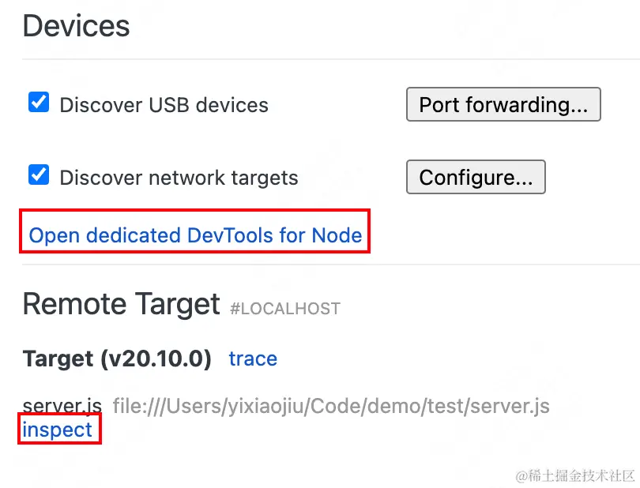Click the file:///Users/yixiaojiu server.js path text
The height and width of the screenshot is (488, 640).
point(330,407)
